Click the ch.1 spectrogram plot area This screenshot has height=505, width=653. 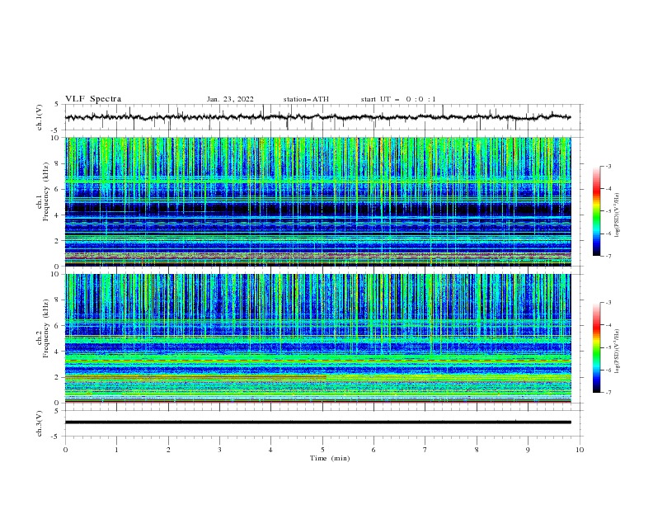pyautogui.click(x=317, y=201)
